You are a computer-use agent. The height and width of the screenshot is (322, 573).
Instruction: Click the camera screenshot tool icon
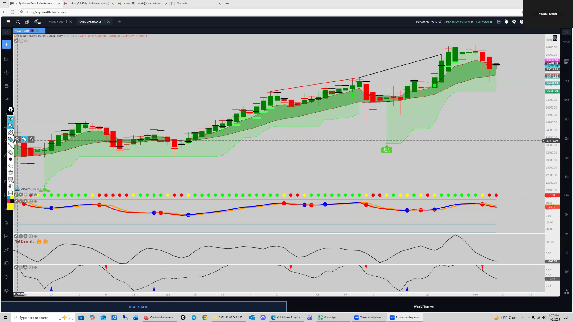tap(10, 186)
